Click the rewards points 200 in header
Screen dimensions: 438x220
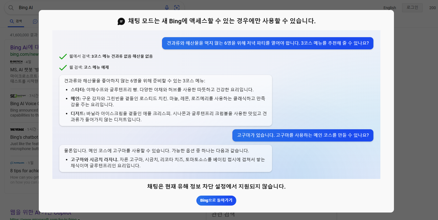point(432,8)
